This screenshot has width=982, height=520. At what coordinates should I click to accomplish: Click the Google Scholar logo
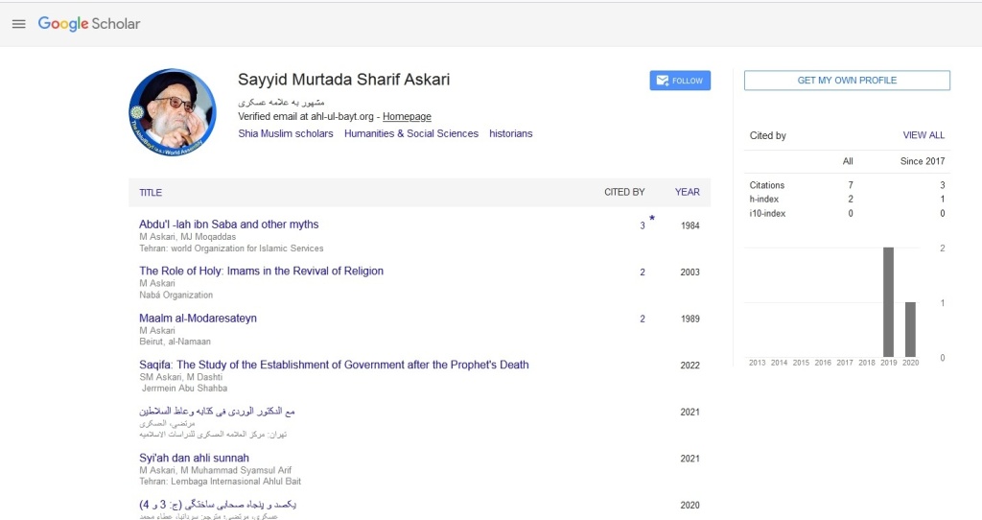(88, 24)
